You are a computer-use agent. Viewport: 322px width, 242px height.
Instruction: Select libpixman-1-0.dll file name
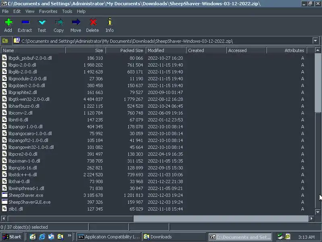point(24,161)
